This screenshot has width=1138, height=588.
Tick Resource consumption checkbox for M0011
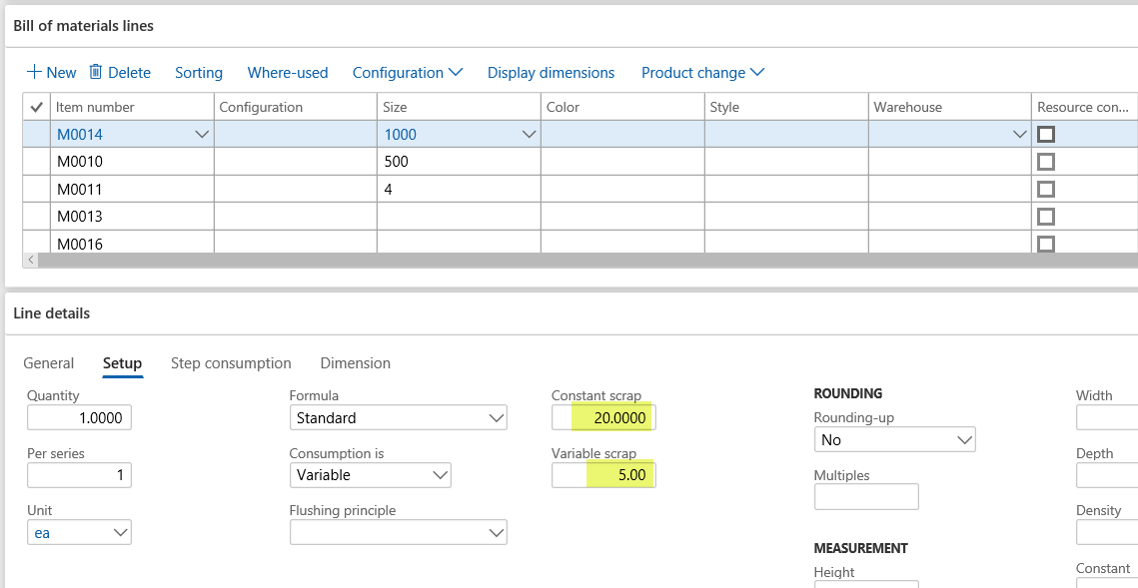pos(1046,189)
